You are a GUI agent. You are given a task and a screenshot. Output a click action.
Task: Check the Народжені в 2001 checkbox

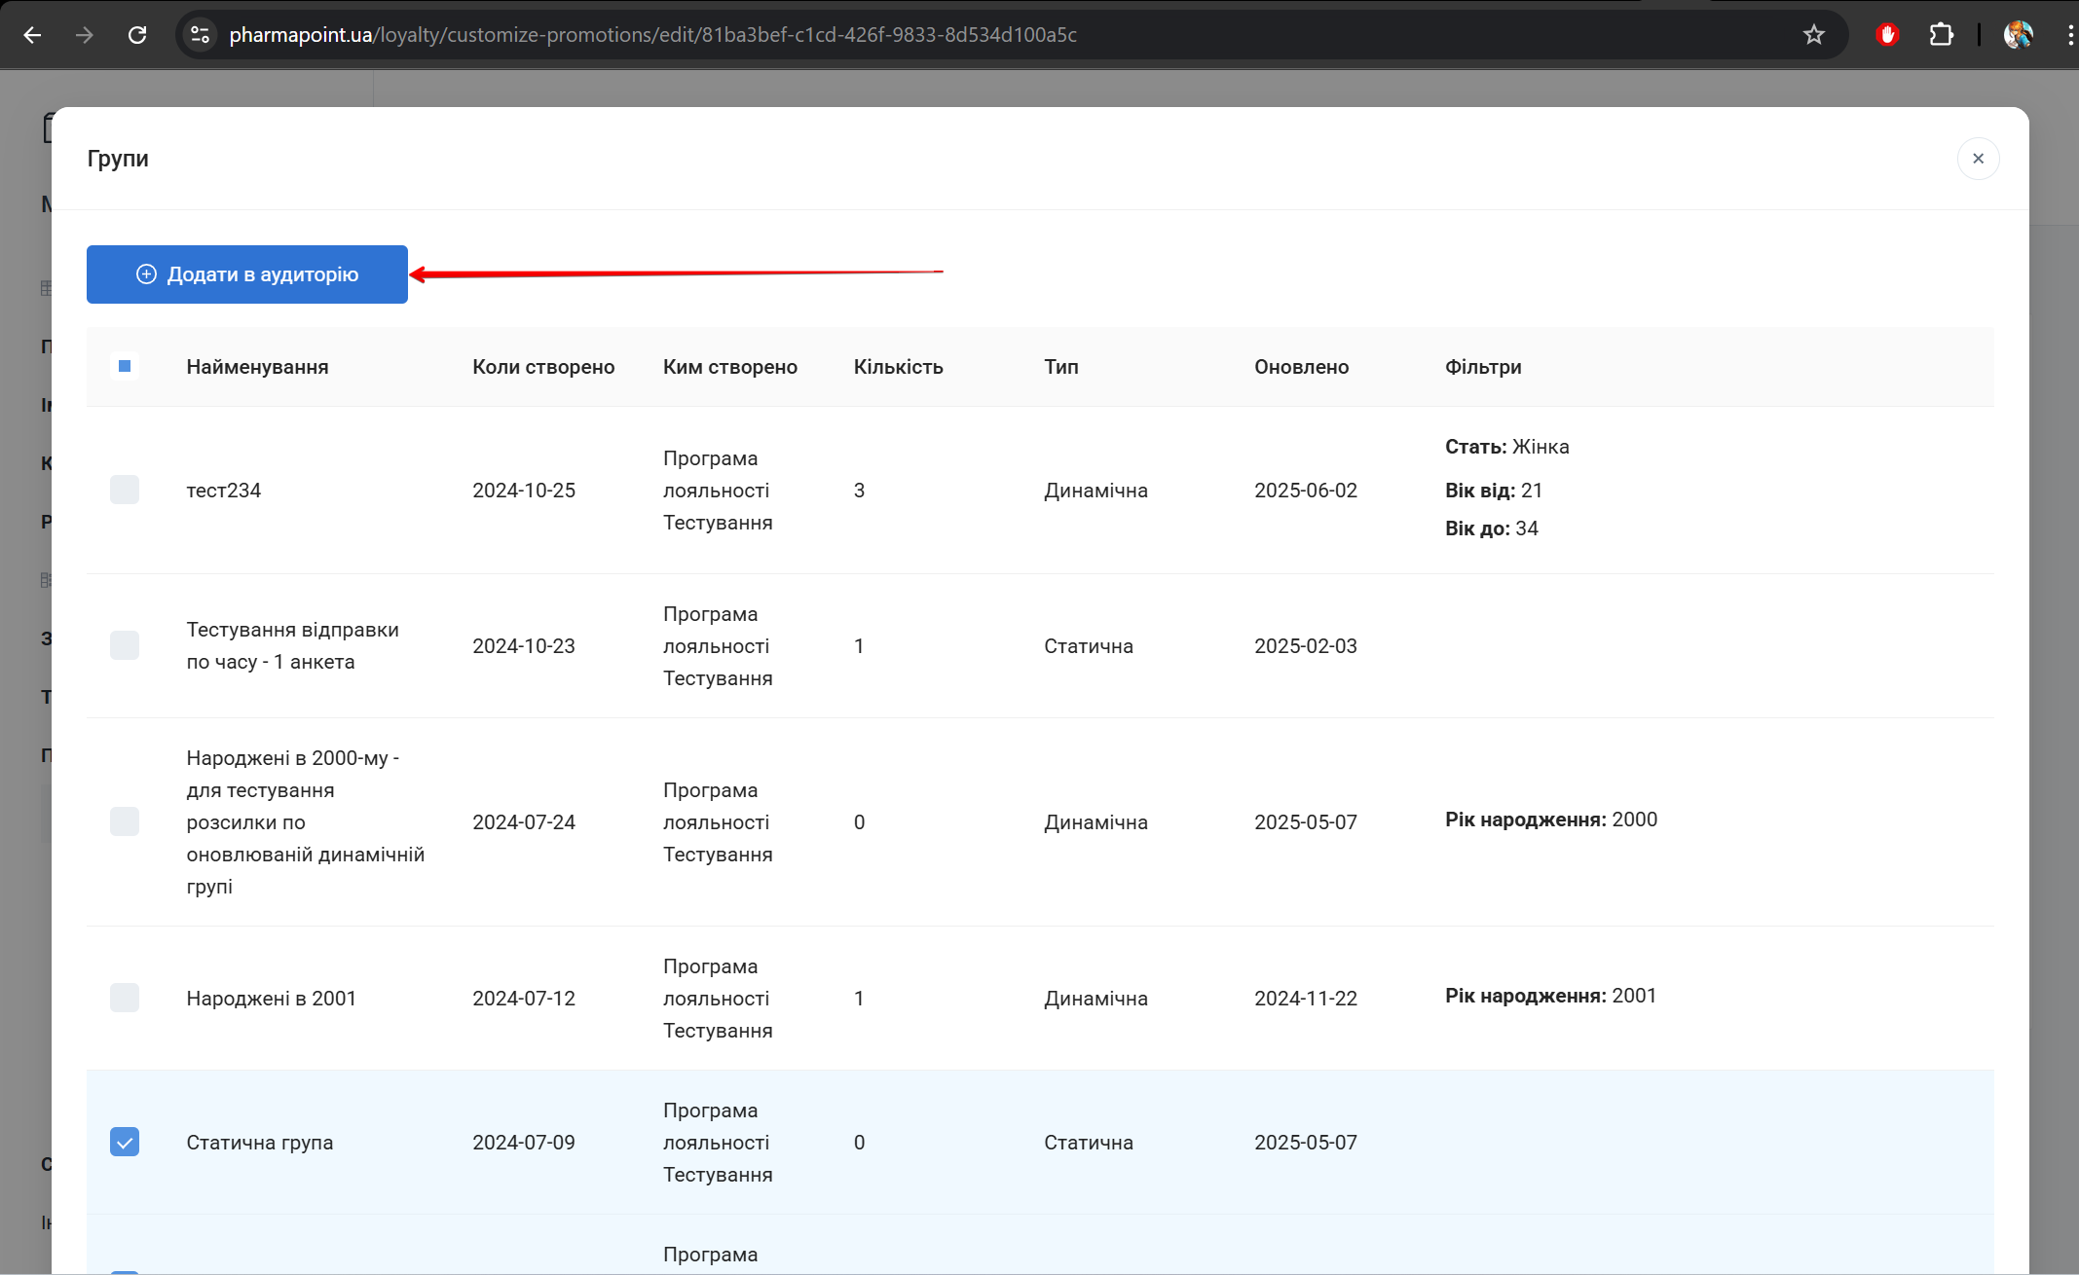click(125, 998)
